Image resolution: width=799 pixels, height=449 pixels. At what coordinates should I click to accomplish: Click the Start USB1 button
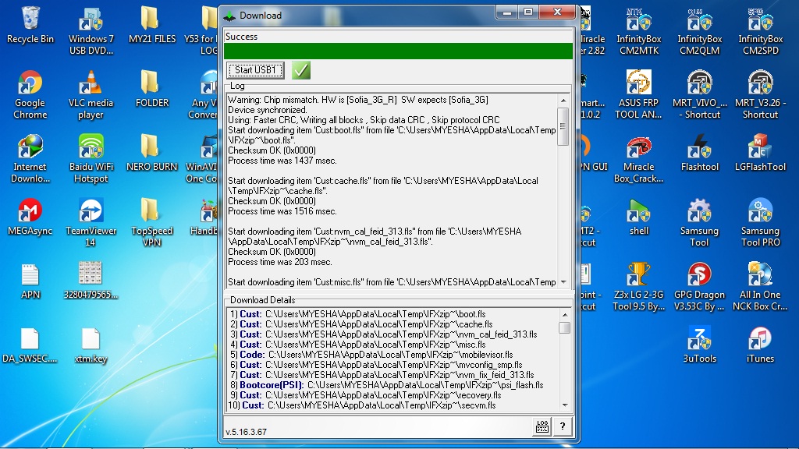point(255,70)
